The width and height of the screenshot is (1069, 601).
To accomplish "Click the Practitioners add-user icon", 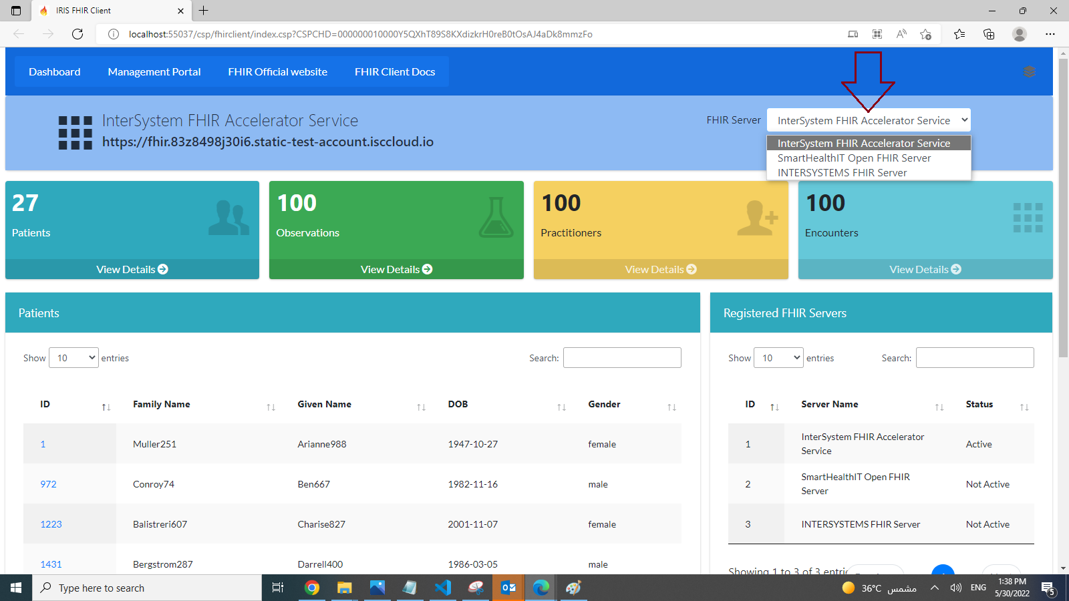I will [758, 218].
